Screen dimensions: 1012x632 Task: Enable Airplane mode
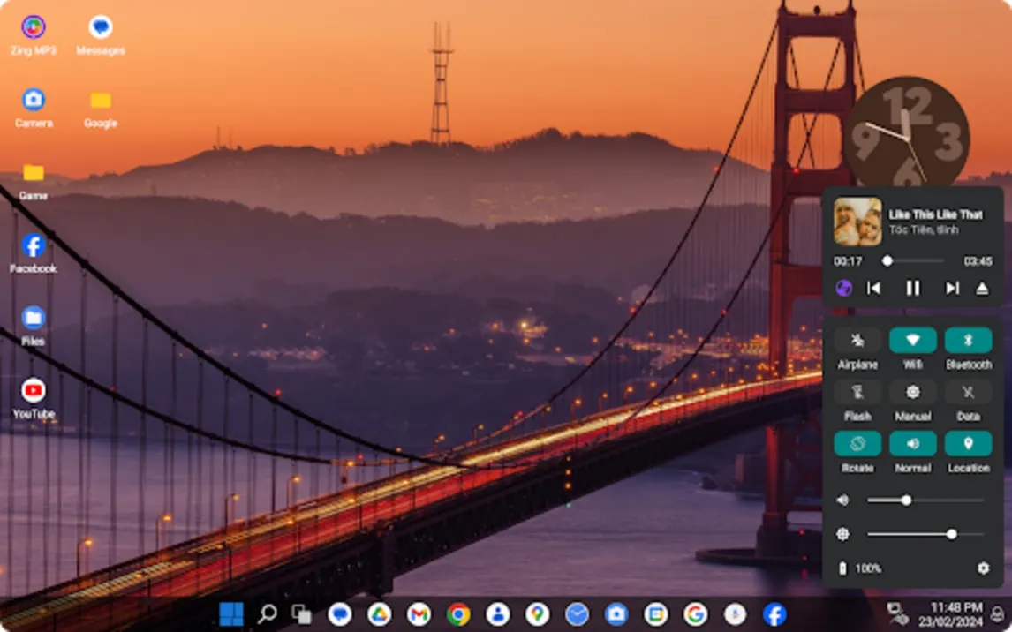pyautogui.click(x=857, y=341)
